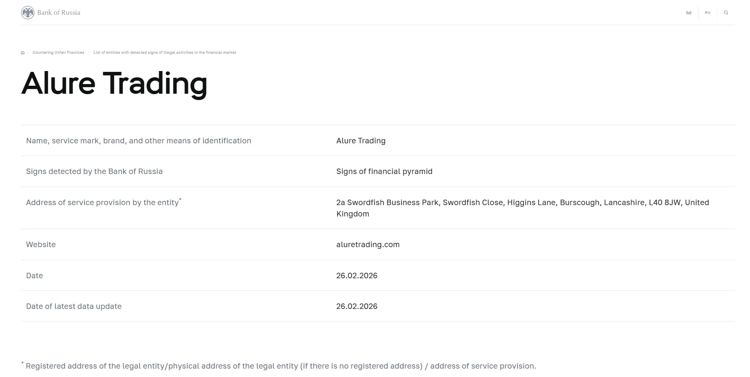The width and height of the screenshot is (750, 377).
Task: Select the "Signs of financial pyramid" text
Action: (384, 171)
